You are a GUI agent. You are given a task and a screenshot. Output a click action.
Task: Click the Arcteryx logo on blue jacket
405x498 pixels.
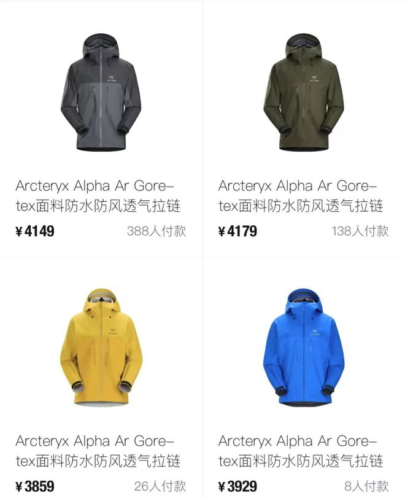coord(315,333)
